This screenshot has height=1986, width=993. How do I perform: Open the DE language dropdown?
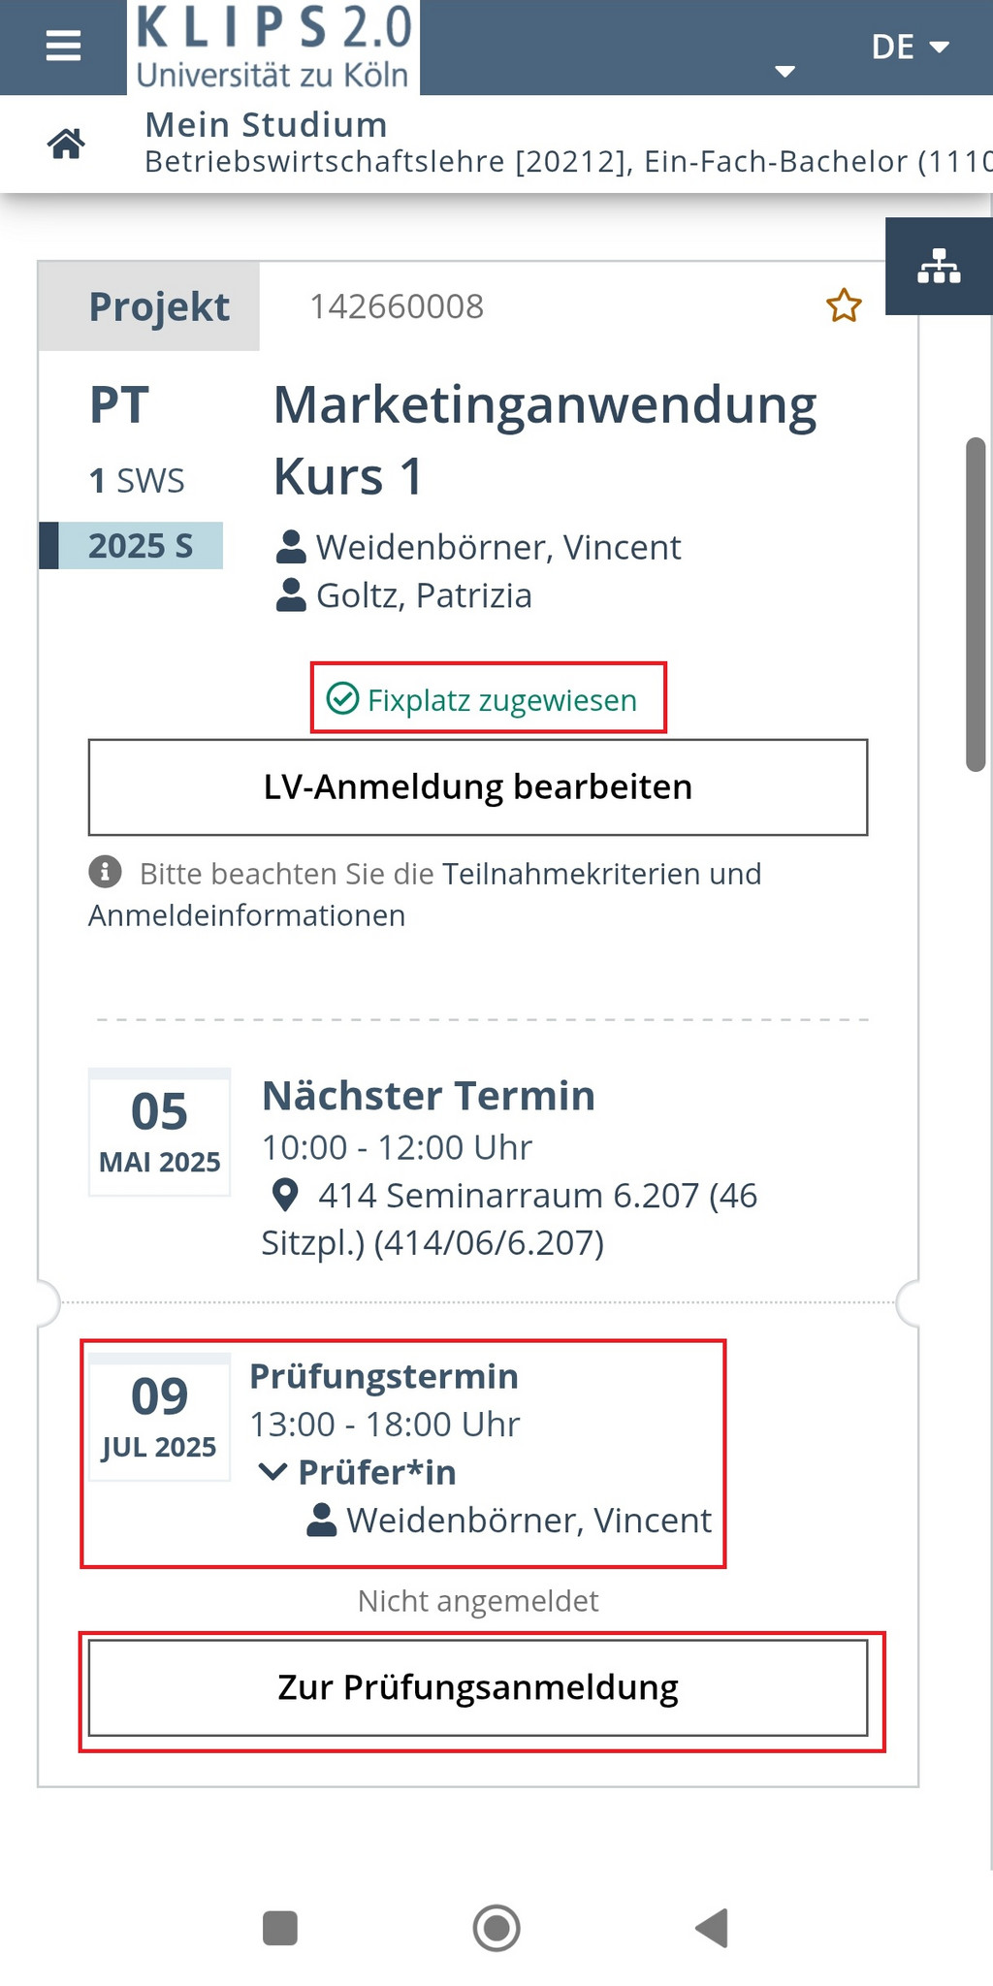point(910,47)
